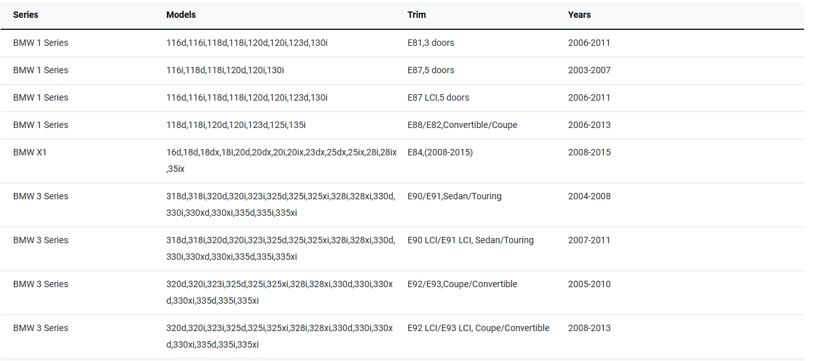Select the E87,5 doors trim cell

point(431,70)
